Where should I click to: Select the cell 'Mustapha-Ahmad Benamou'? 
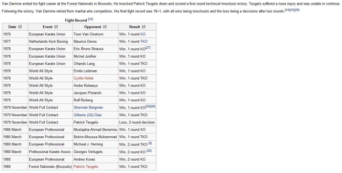tap(95, 129)
